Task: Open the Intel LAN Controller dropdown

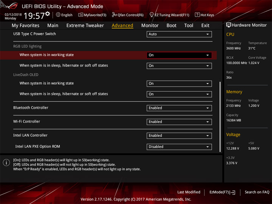Action: click(179, 136)
